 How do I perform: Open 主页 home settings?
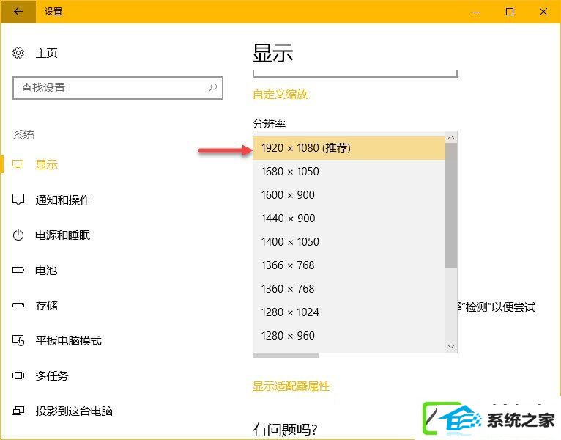coord(47,54)
